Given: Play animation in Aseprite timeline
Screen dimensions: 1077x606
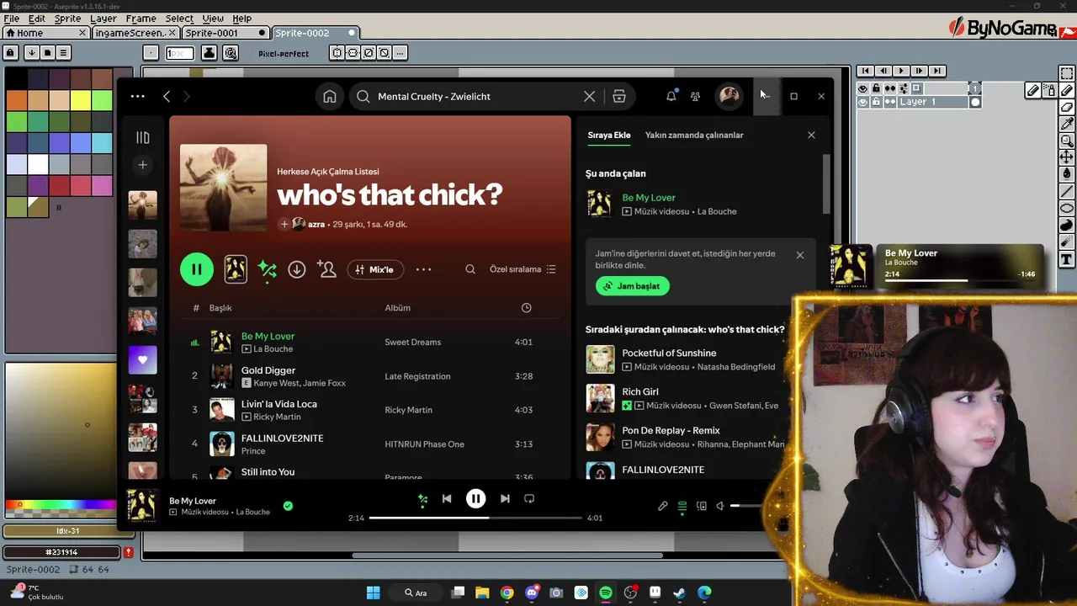Looking at the screenshot, I should (900, 71).
